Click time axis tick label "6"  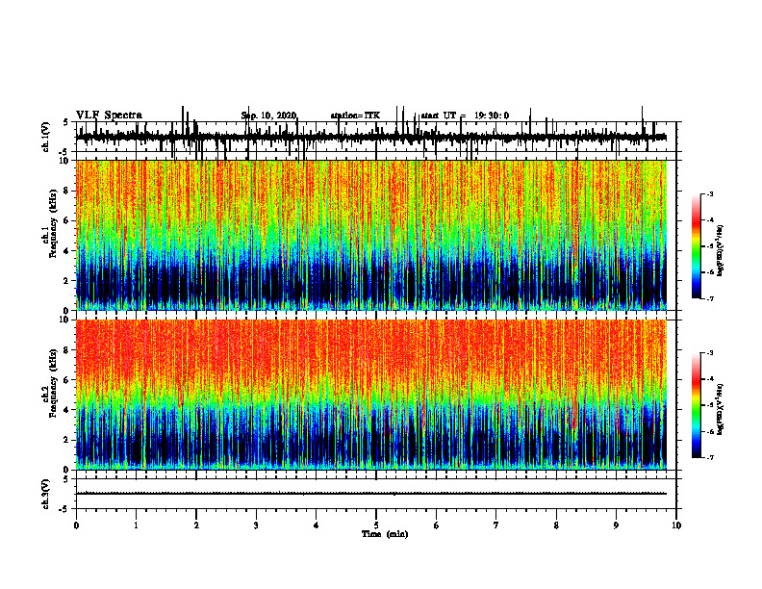tap(437, 525)
